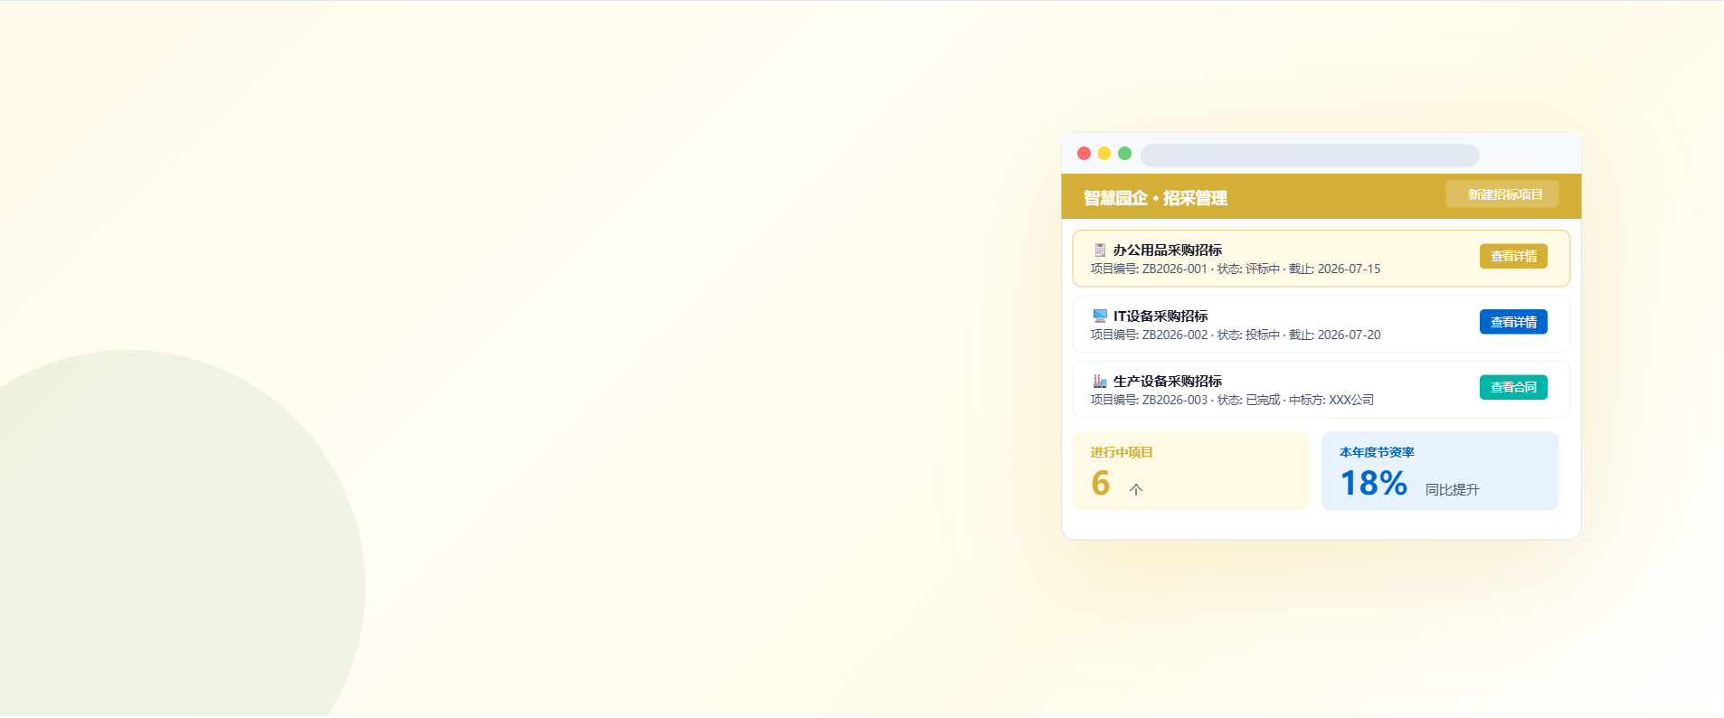Click the 新建招标项目 button

[1501, 194]
